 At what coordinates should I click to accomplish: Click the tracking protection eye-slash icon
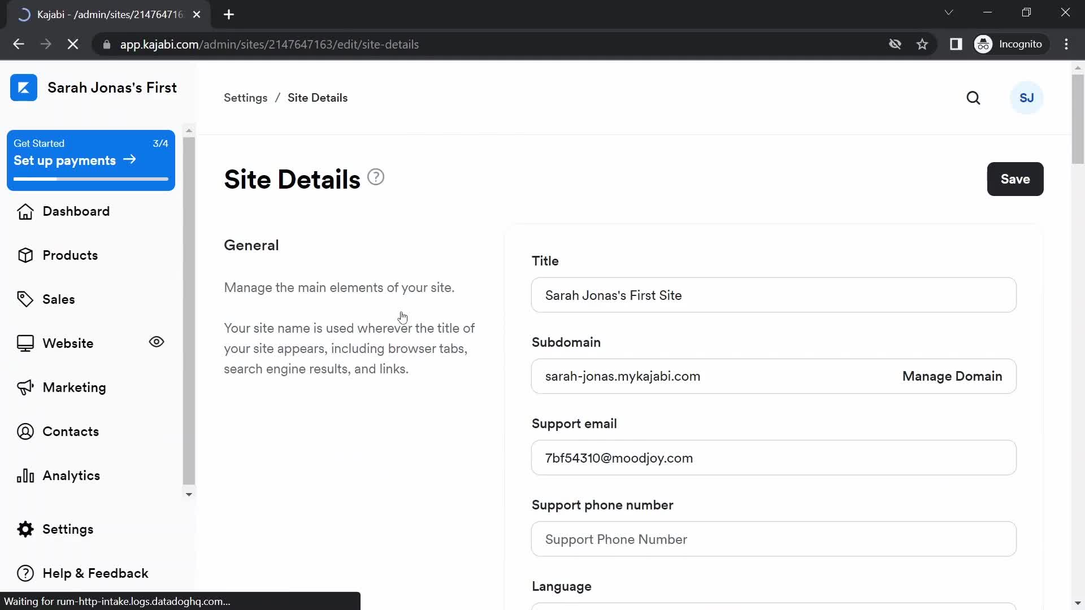pos(895,44)
